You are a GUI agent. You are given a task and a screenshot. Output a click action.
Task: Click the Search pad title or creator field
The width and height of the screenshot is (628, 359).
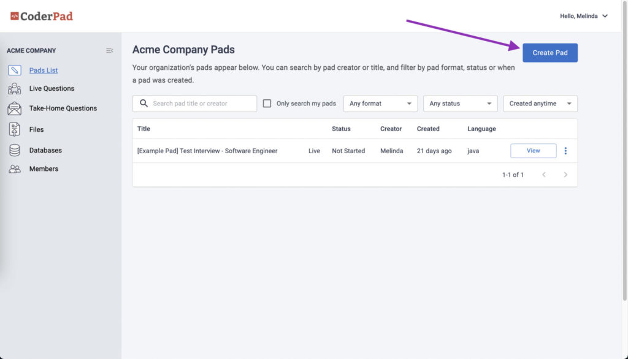(194, 104)
